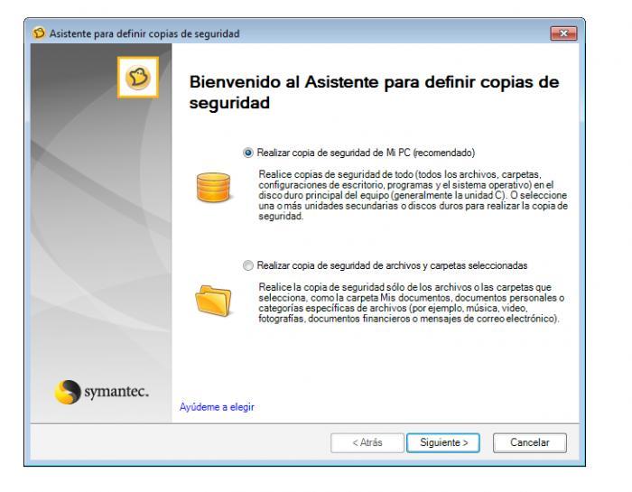
Task: Click the yellow folder icon
Action: point(213,301)
